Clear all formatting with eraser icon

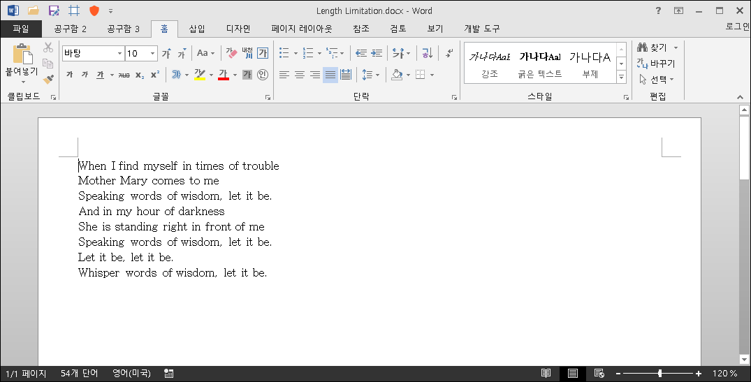point(231,53)
